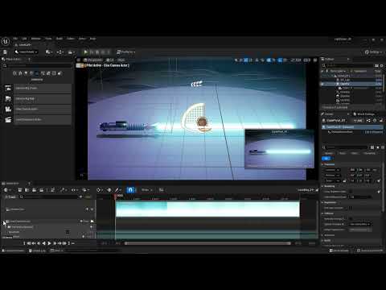Open the Tools menu
The width and height of the screenshot is (386, 290).
(x=48, y=39)
